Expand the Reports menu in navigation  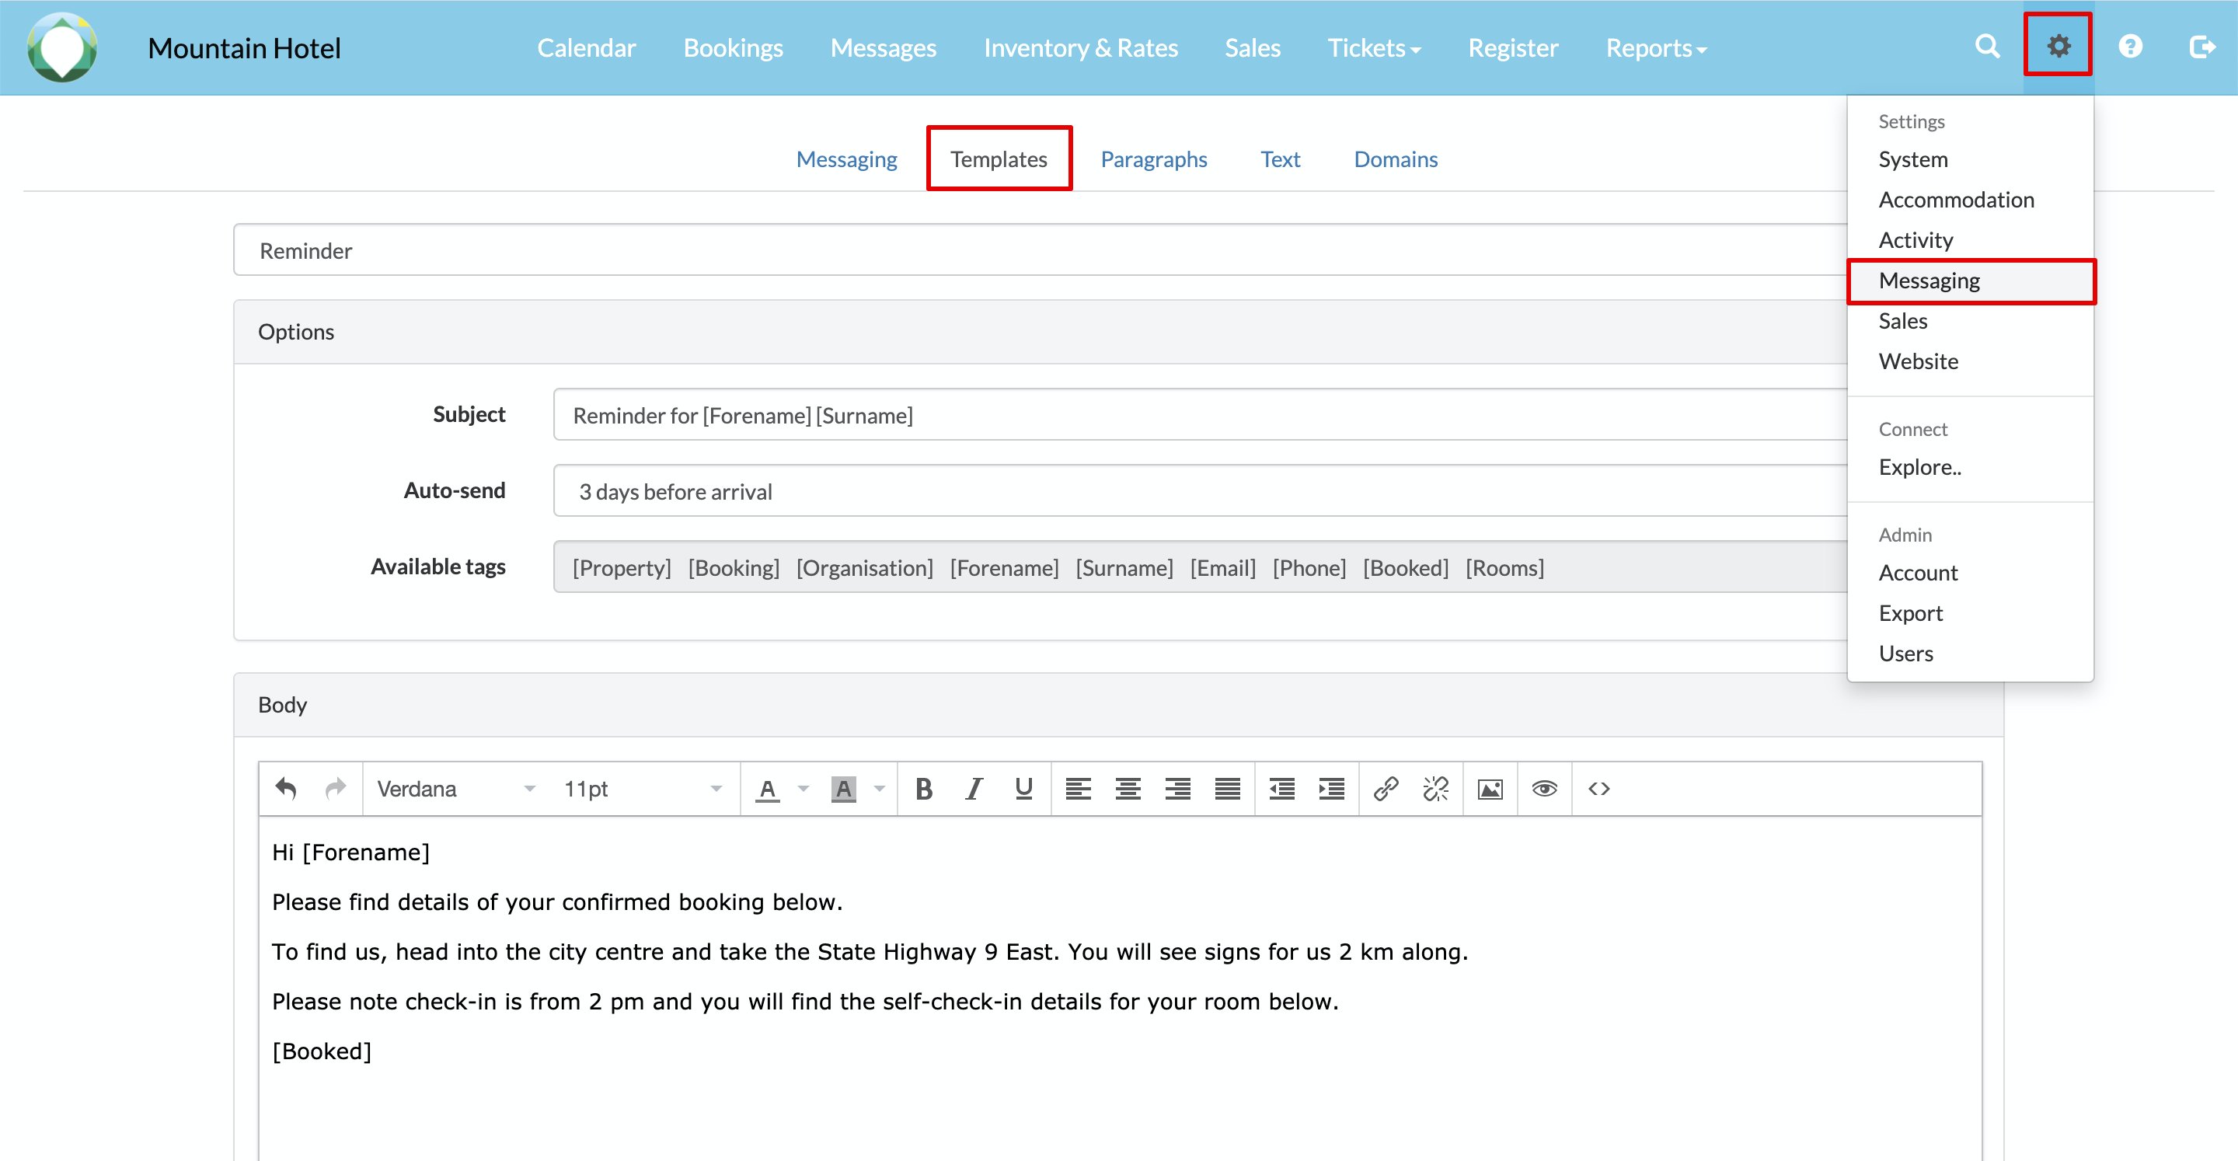(x=1655, y=48)
